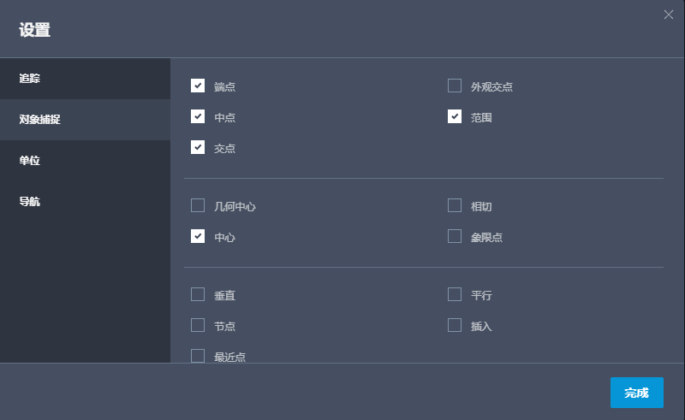Disable the 中心 checkbox
Viewport: 685px width, 420px height.
(x=198, y=236)
